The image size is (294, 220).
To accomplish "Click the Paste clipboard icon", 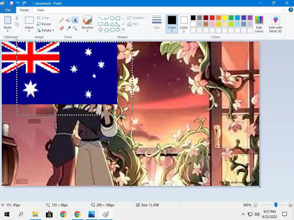I will (8, 20).
